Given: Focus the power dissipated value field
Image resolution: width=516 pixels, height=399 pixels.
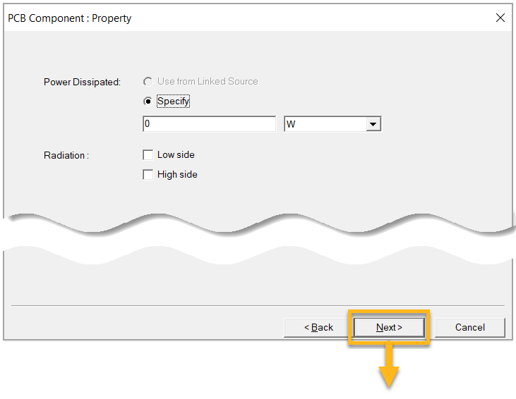Looking at the screenshot, I should pyautogui.click(x=208, y=125).
